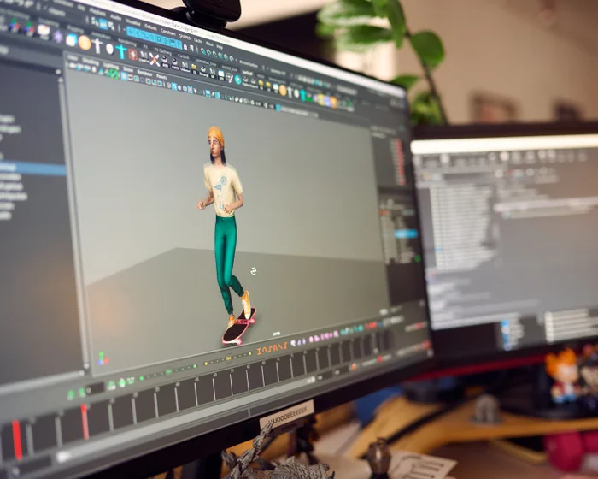The width and height of the screenshot is (598, 479).
Task: Open the Playback menu
Action: pos(97,11)
